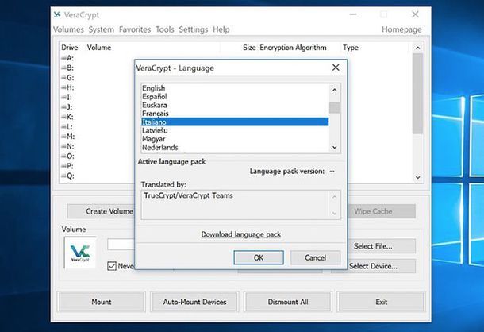Open the Help menu

[221, 29]
